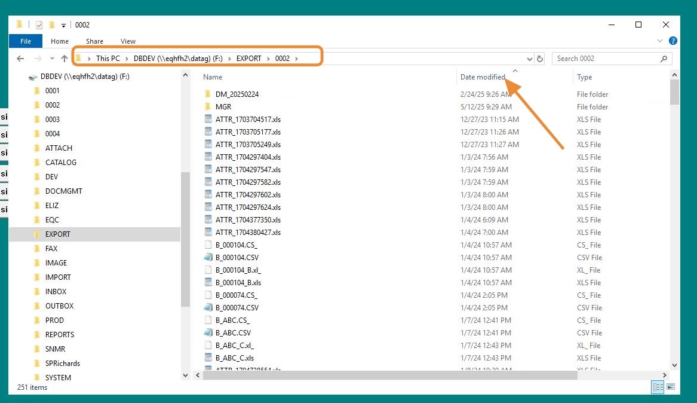Click 0002 in the address breadcrumb
This screenshot has height=403, width=697.
tap(283, 58)
